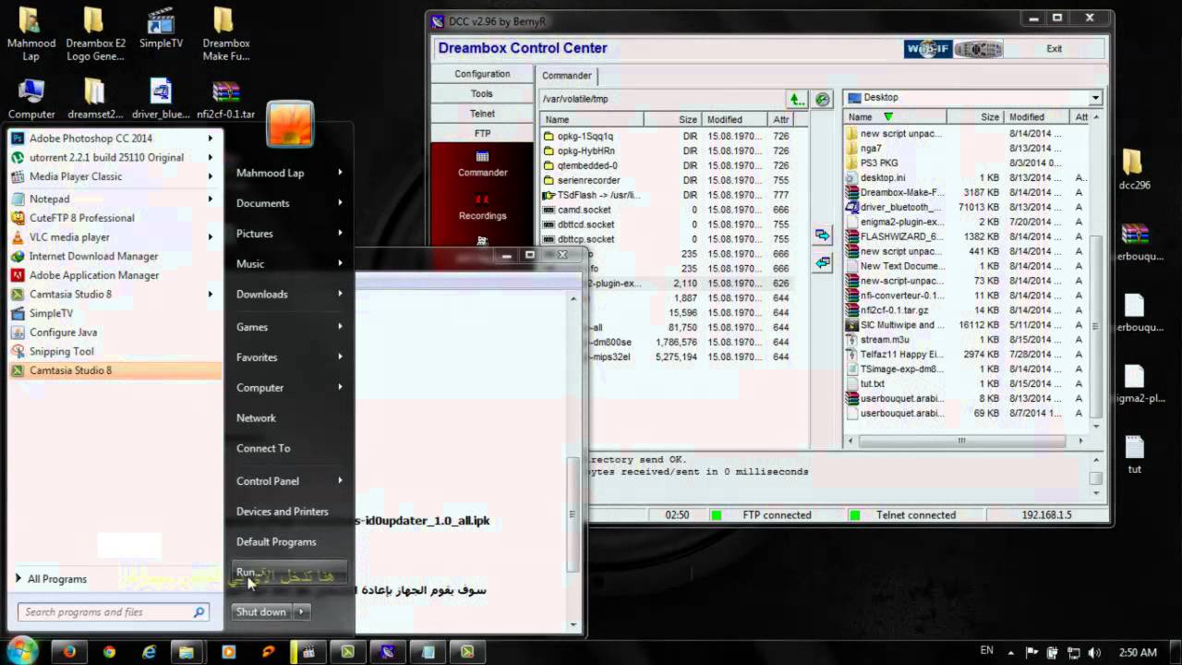Copy selected file to the left panel
Image resolution: width=1182 pixels, height=665 pixels.
coord(823,263)
